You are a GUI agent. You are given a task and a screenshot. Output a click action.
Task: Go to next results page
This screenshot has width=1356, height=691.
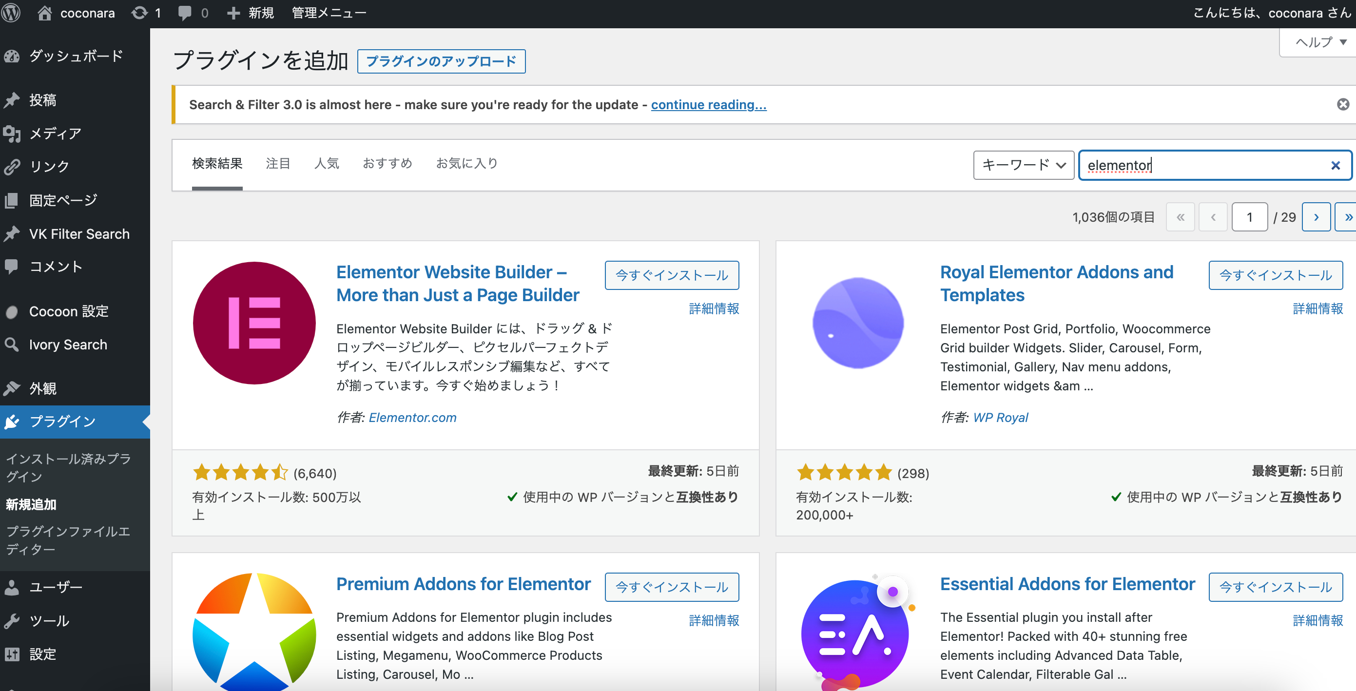coord(1316,217)
